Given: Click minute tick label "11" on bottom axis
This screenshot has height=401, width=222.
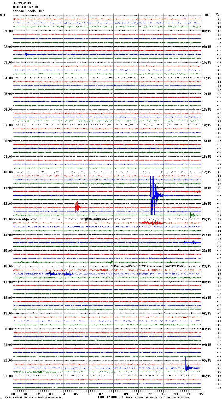Looking at the screenshot, I should [x=151, y=394].
